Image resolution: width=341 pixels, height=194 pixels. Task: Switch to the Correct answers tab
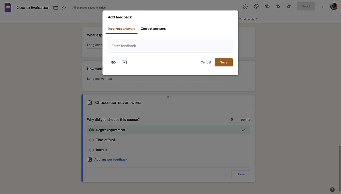[153, 29]
